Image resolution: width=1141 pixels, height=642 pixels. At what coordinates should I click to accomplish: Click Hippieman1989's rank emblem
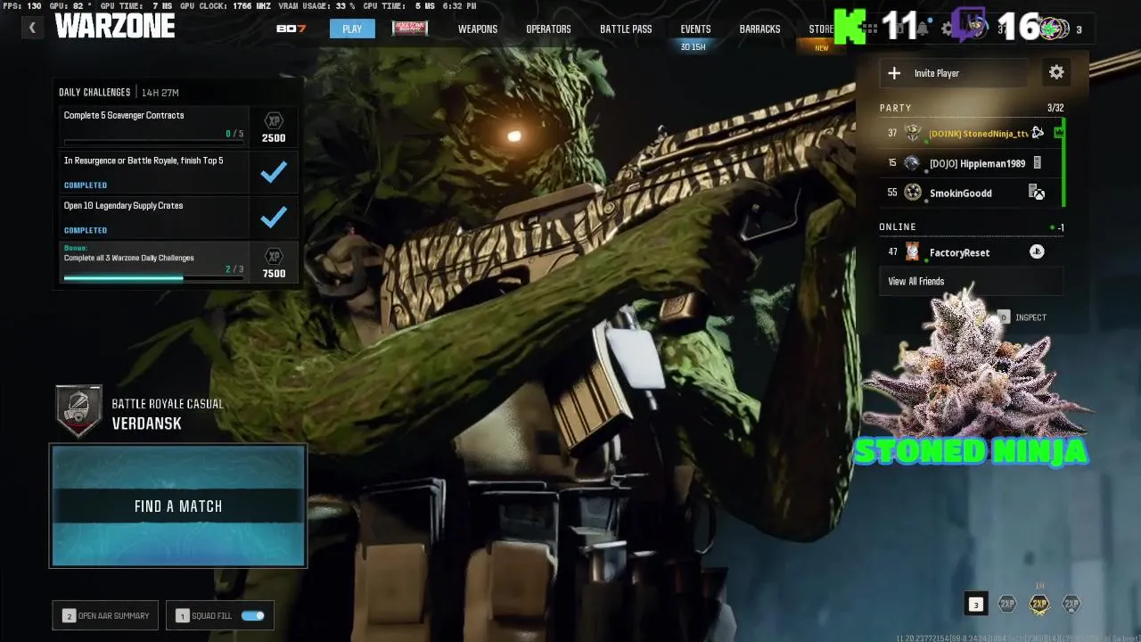(912, 163)
